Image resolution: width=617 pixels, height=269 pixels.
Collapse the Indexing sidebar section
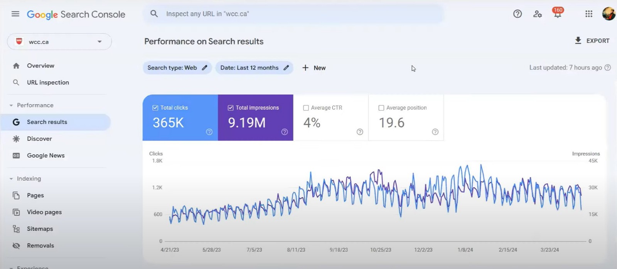pyautogui.click(x=11, y=179)
